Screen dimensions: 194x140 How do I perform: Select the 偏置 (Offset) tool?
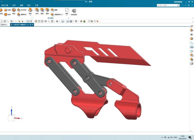point(52,10)
